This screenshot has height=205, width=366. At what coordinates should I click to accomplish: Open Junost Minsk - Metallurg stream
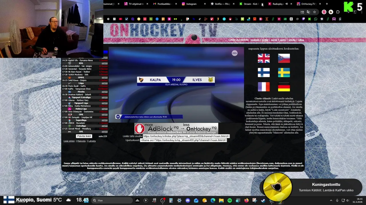pos(79,129)
